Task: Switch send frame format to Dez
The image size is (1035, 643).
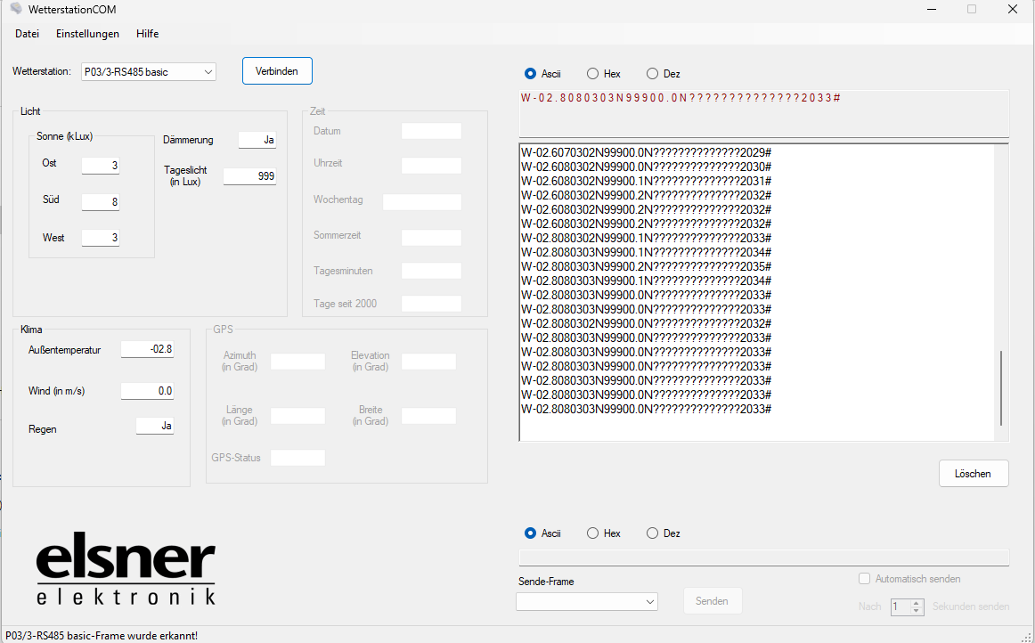Action: click(652, 533)
